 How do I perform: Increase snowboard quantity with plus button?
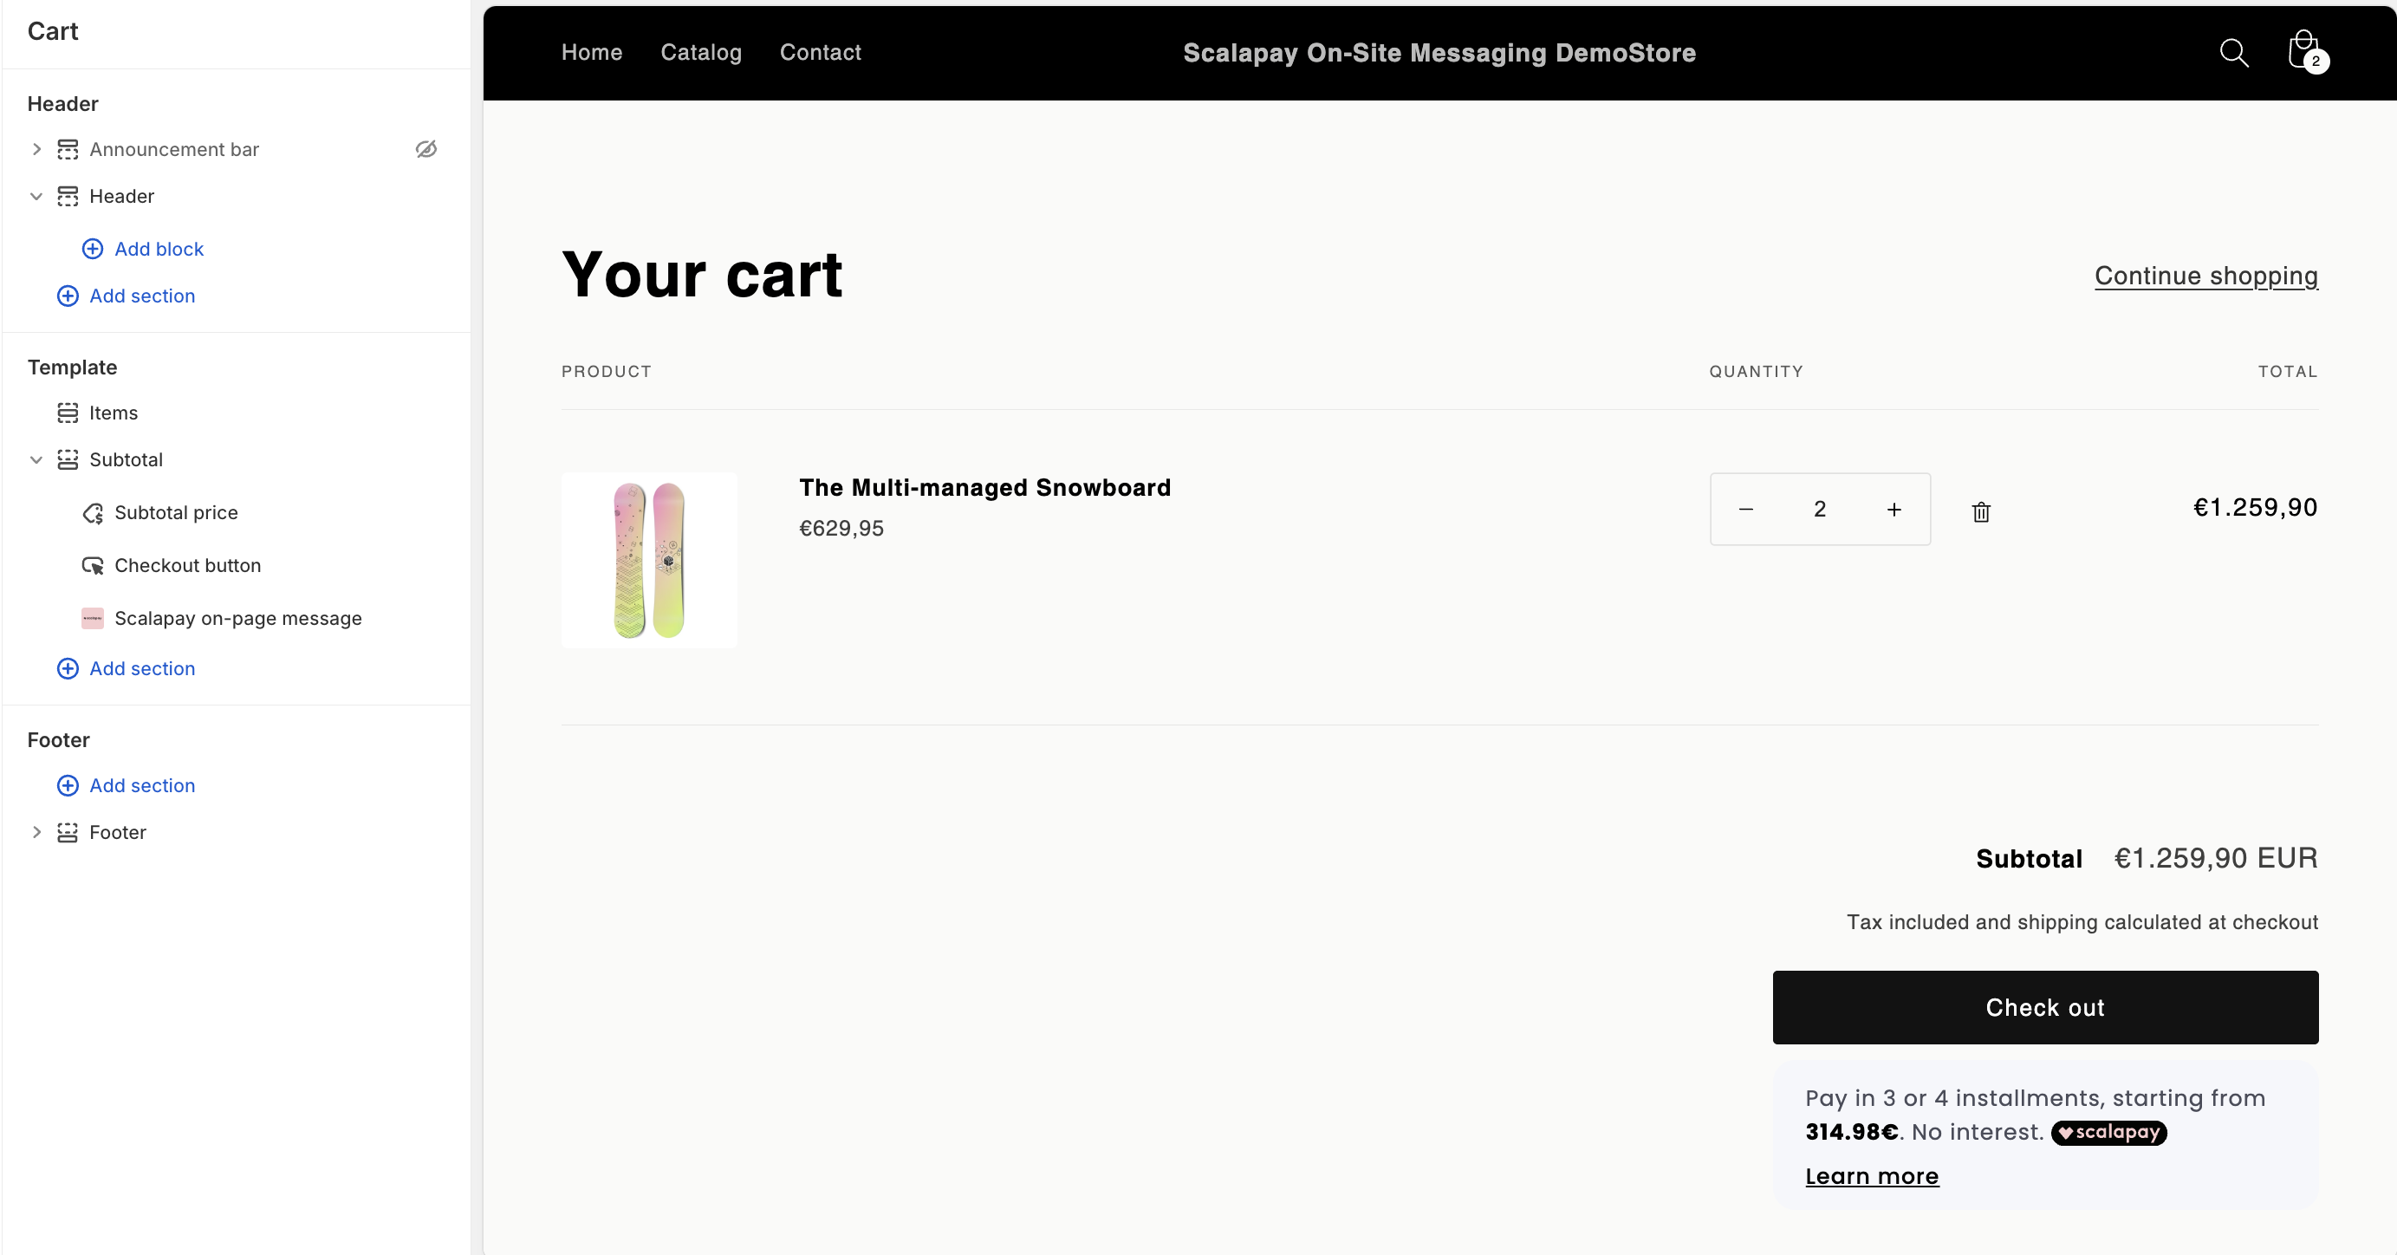pyautogui.click(x=1894, y=510)
